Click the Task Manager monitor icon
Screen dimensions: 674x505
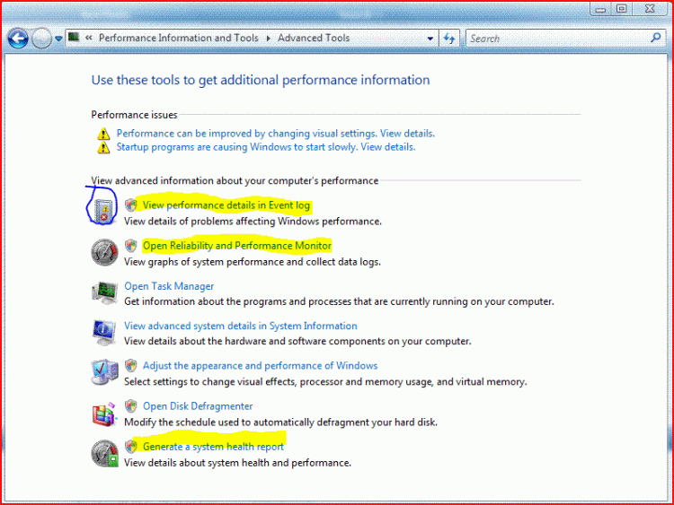tap(104, 292)
